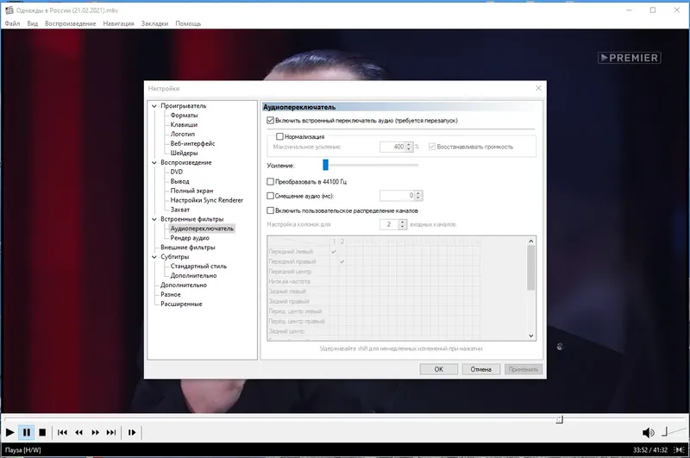The width and height of the screenshot is (690, 458).
Task: Open the Воспроизведение menu in the menu bar
Action: point(71,23)
